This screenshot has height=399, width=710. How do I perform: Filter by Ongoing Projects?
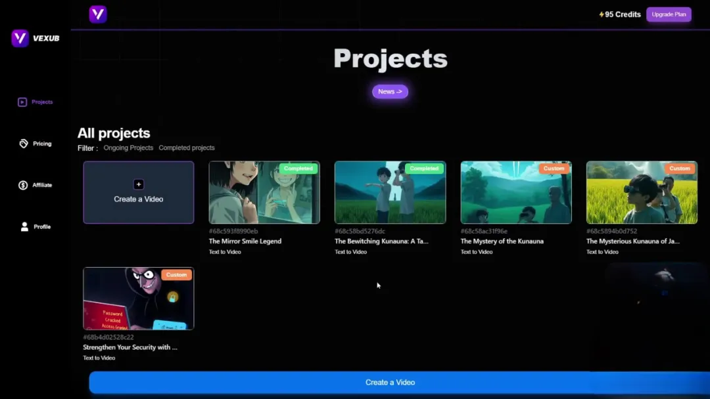(128, 148)
